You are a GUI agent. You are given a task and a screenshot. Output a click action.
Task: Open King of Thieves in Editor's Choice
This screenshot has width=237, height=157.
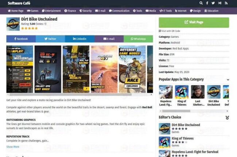(183, 138)
